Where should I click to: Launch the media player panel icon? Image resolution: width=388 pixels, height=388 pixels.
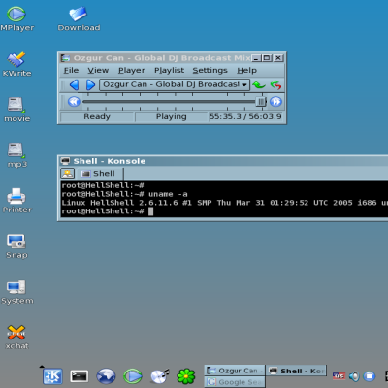[x=133, y=376]
